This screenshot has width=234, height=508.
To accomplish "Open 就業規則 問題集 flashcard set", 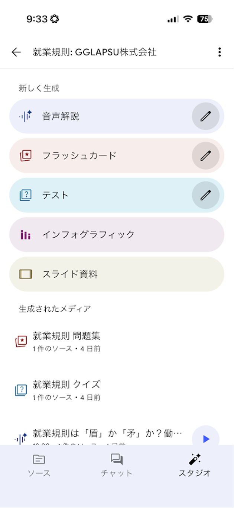I will (67, 341).
